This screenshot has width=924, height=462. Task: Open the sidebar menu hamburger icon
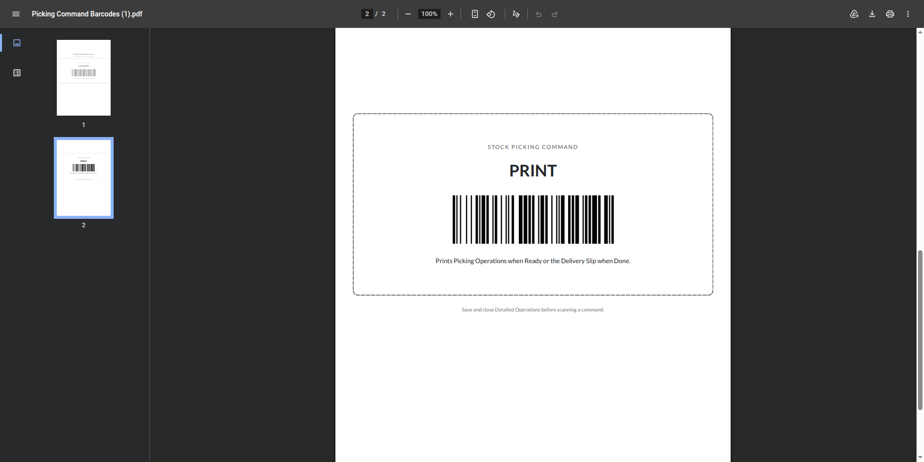coord(16,14)
